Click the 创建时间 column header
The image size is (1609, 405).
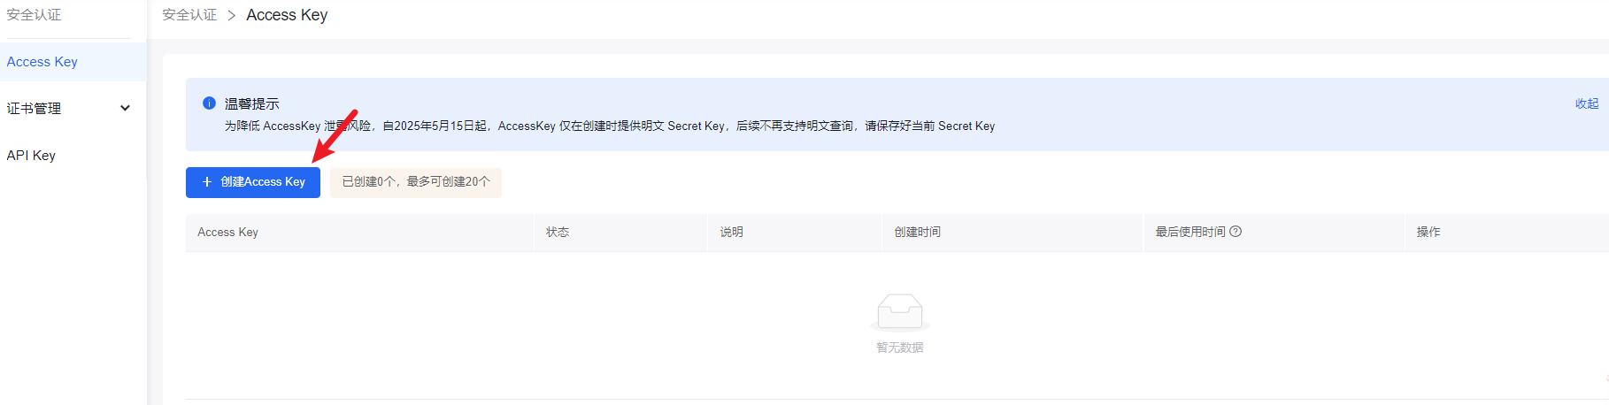917,233
